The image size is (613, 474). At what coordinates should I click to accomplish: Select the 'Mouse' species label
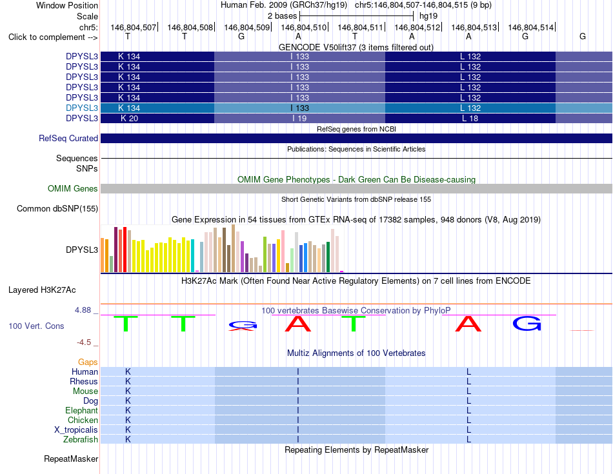85,391
